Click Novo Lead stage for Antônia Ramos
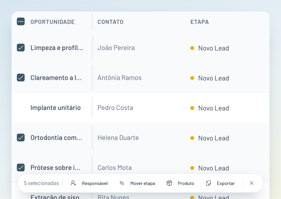The width and height of the screenshot is (281, 199). 209,78
